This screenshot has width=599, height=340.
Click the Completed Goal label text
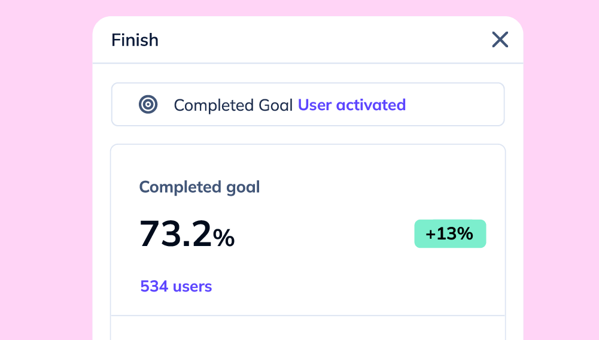[x=233, y=105]
